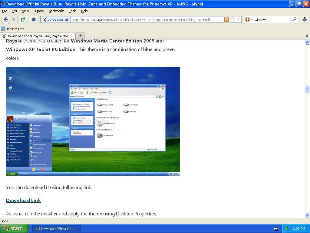Click the Royale theme desktop screenshot
The width and height of the screenshot is (310, 233).
(x=93, y=121)
